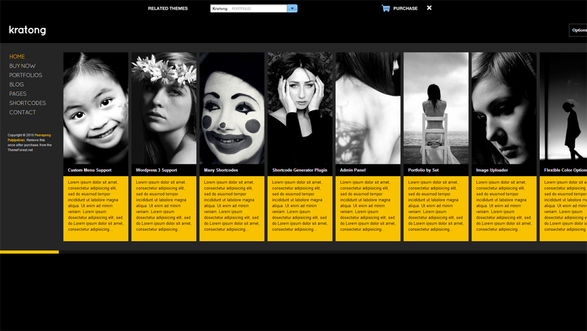This screenshot has height=331, width=587.
Task: Open the clown face thumbnail
Action: point(232,108)
